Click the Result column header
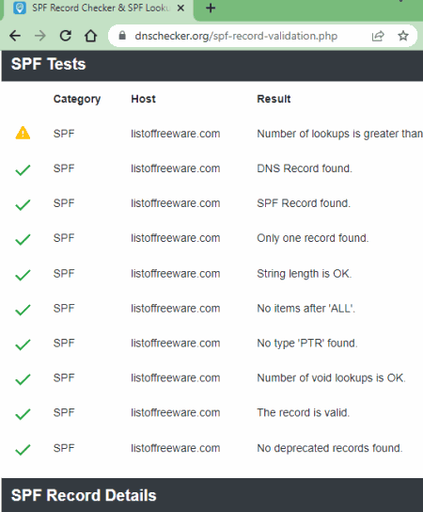The width and height of the screenshot is (423, 512). (274, 99)
